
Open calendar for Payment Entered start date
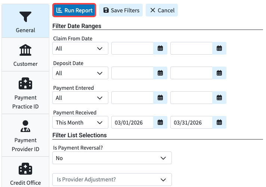[x=160, y=98]
